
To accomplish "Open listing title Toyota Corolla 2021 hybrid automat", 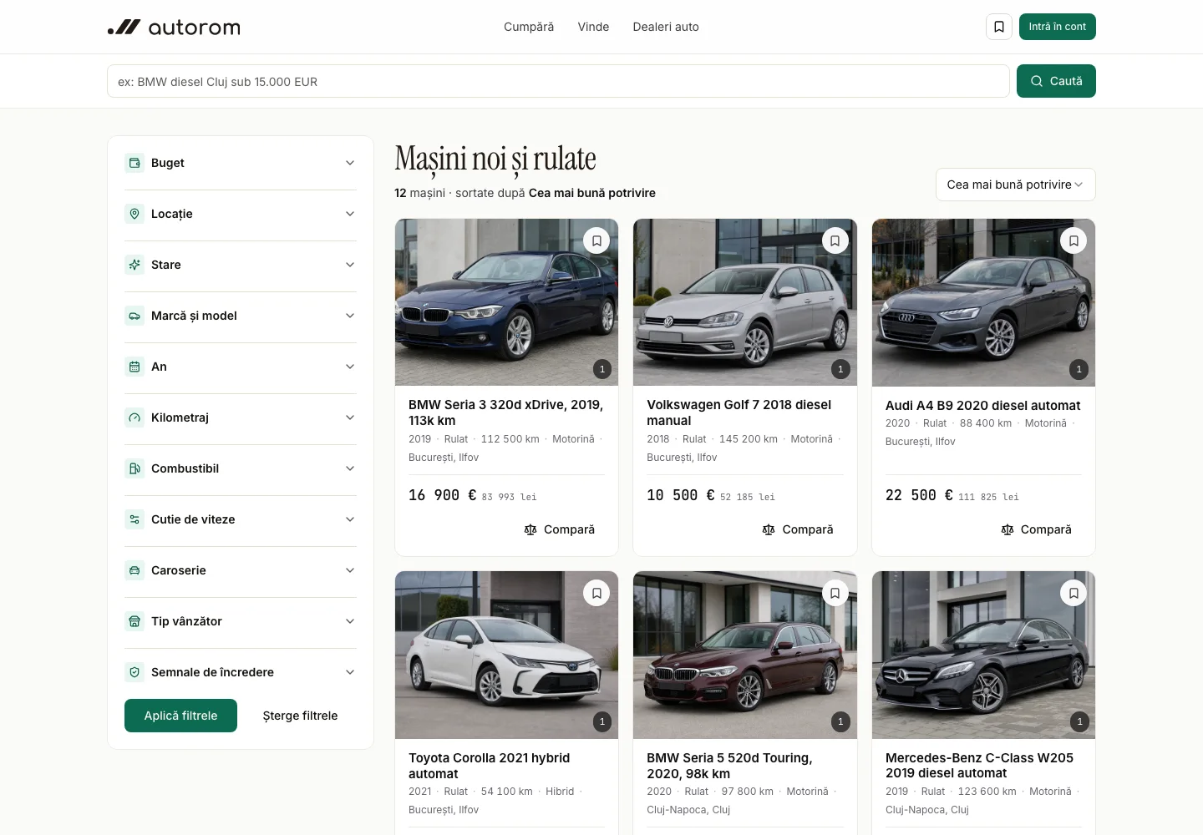I will [490, 766].
